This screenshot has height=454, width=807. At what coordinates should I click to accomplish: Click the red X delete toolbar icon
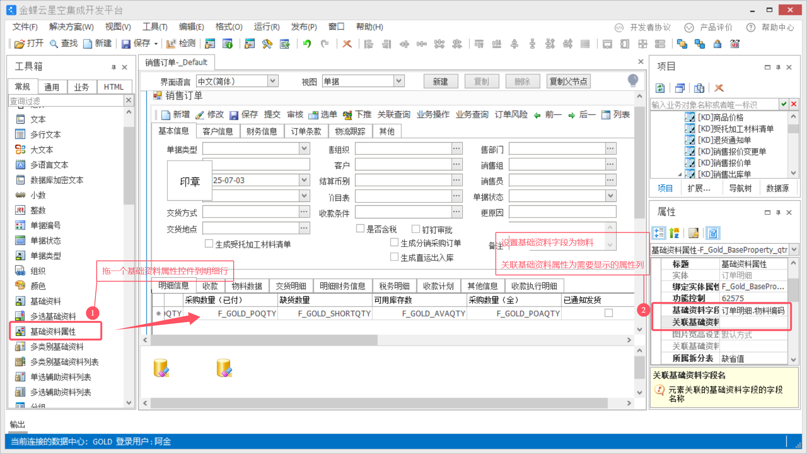coord(347,44)
